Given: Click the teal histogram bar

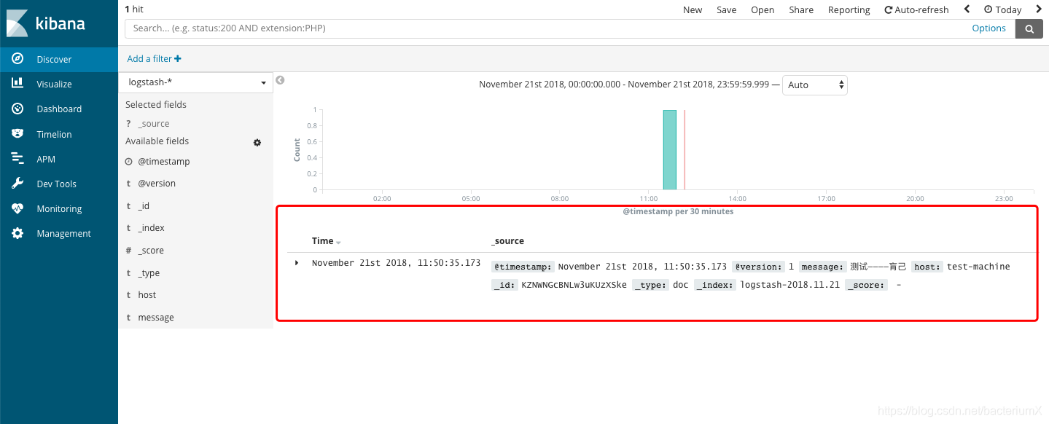Looking at the screenshot, I should (x=669, y=149).
